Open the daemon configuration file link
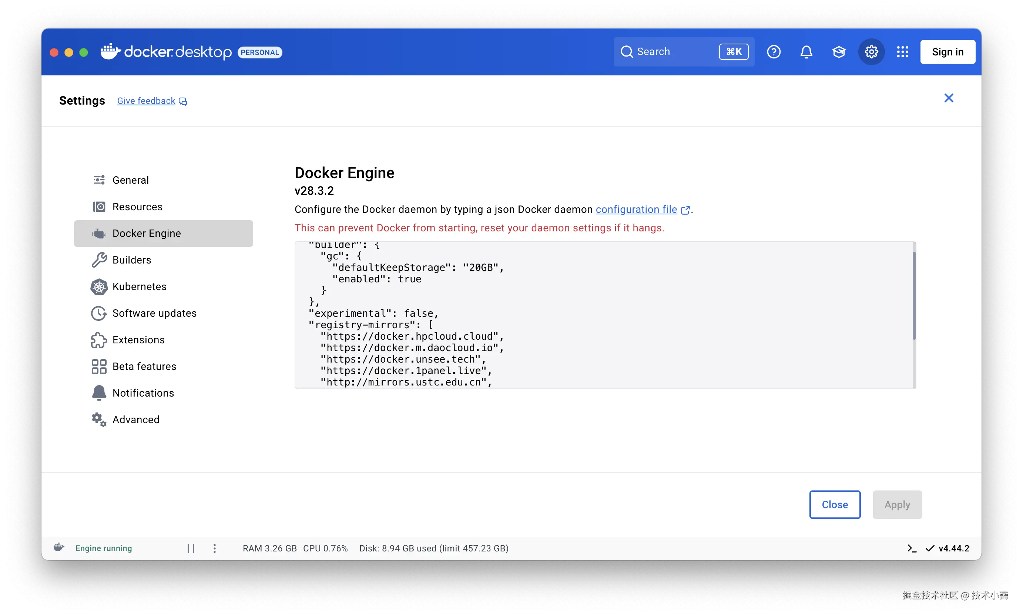 [x=636, y=210]
